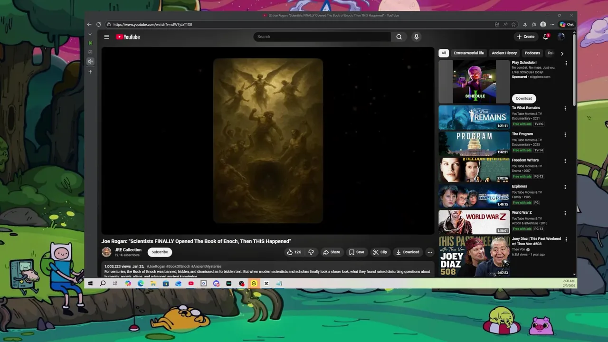Screen dimensions: 608x342
Task: Open the red YouTube taskbar app
Action: pos(191,284)
